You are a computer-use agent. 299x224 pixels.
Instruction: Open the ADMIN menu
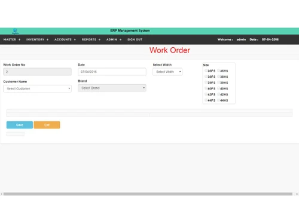(112, 39)
